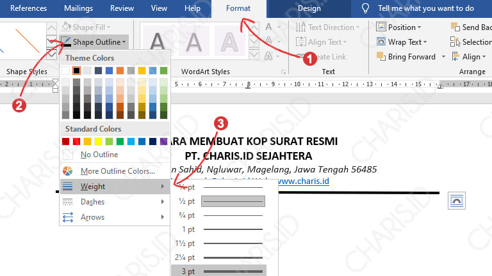Click the Send Backward icon
Screen dimensions: 492x276
tap(455, 27)
